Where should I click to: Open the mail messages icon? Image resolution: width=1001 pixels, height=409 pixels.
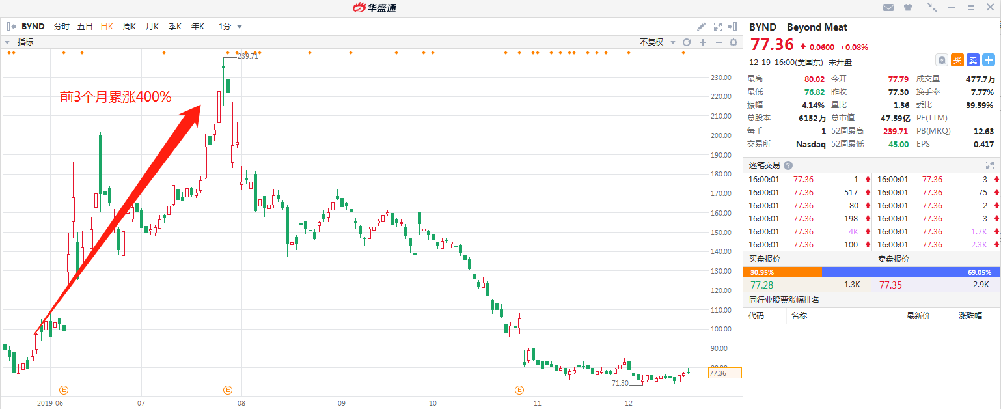888,7
